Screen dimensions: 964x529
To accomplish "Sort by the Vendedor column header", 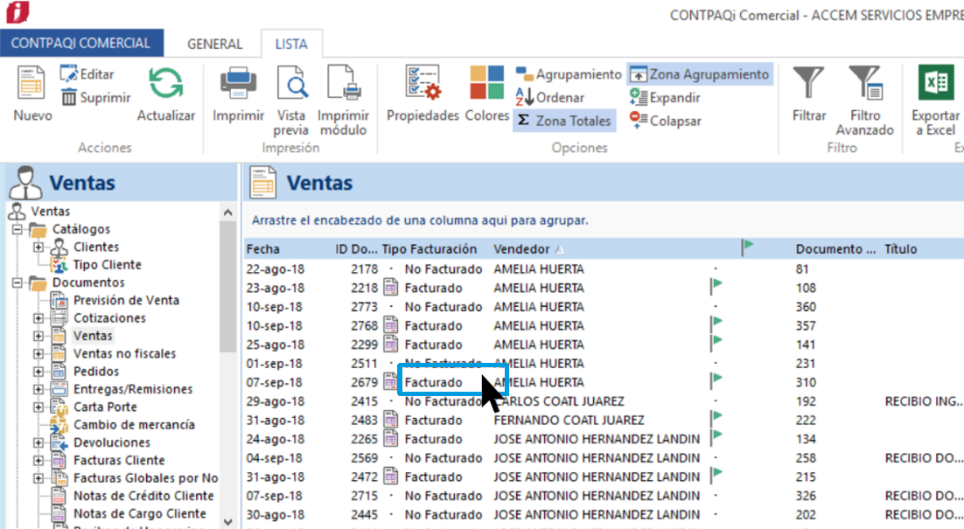I will [x=522, y=249].
